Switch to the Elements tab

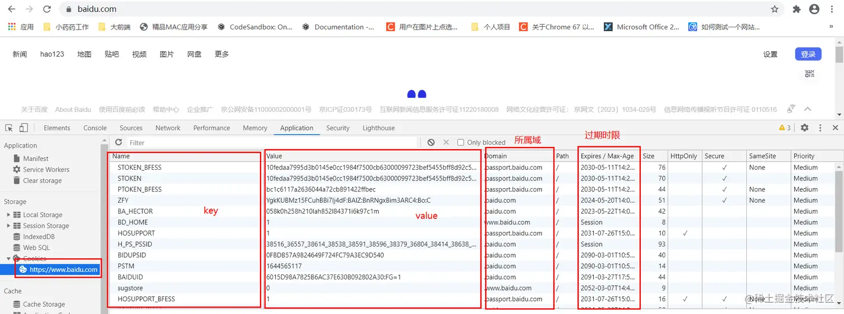click(57, 128)
